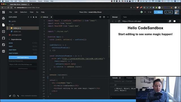Toggle the preview panel layout icon
The image size is (181, 102).
[x=104, y=17]
